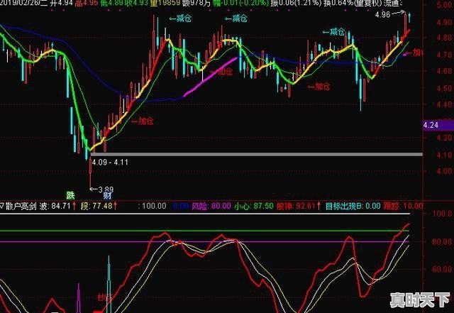This screenshot has height=313, width=454.
Task: Click the 振0.06(1.21%) amplitude value in header
Action: point(295,4)
